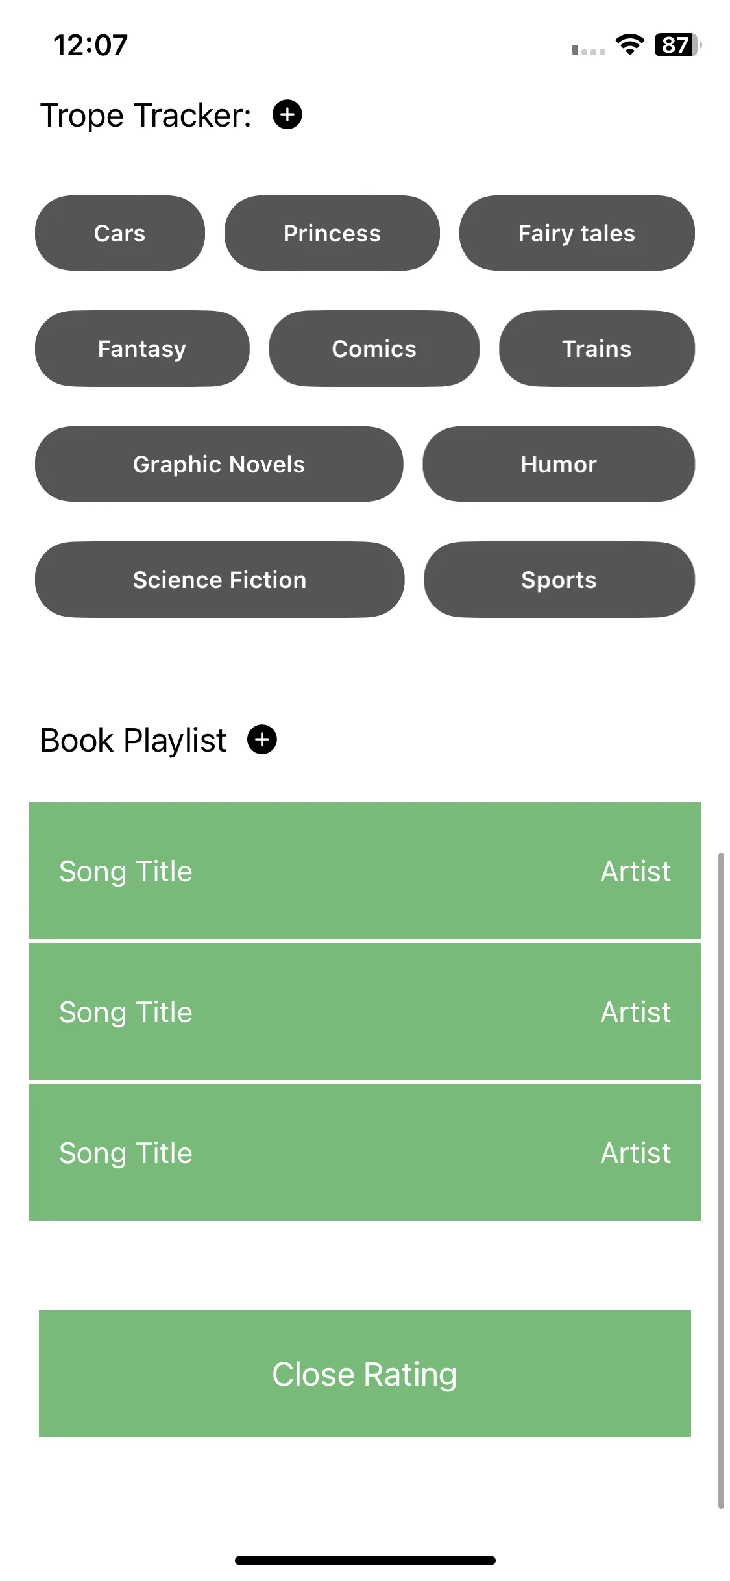Select the Comics trope chip
Image resolution: width=730 pixels, height=1581 pixels.
click(374, 349)
